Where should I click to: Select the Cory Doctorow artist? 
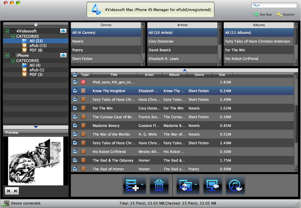pos(182,41)
